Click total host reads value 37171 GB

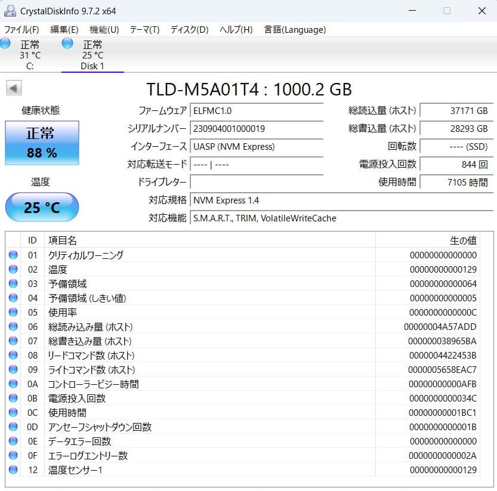coord(456,111)
